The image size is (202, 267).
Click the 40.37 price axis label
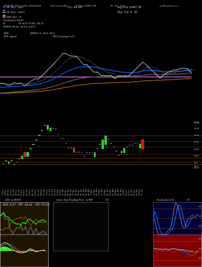tap(196, 156)
